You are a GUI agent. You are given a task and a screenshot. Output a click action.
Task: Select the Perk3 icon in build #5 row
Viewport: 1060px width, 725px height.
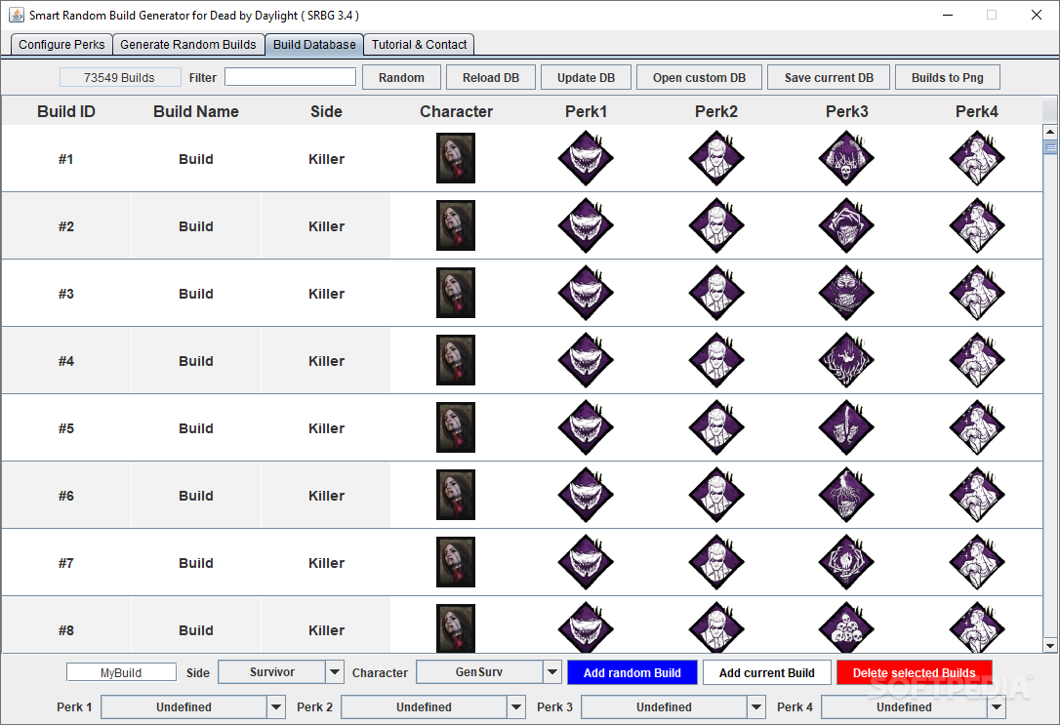pyautogui.click(x=846, y=427)
